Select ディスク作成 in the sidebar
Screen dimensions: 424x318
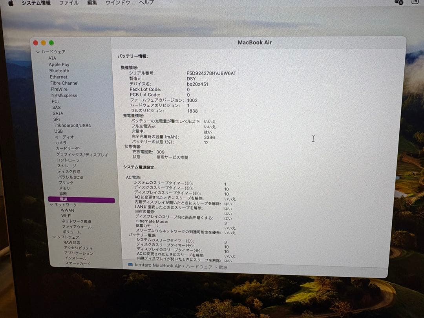coord(69,172)
